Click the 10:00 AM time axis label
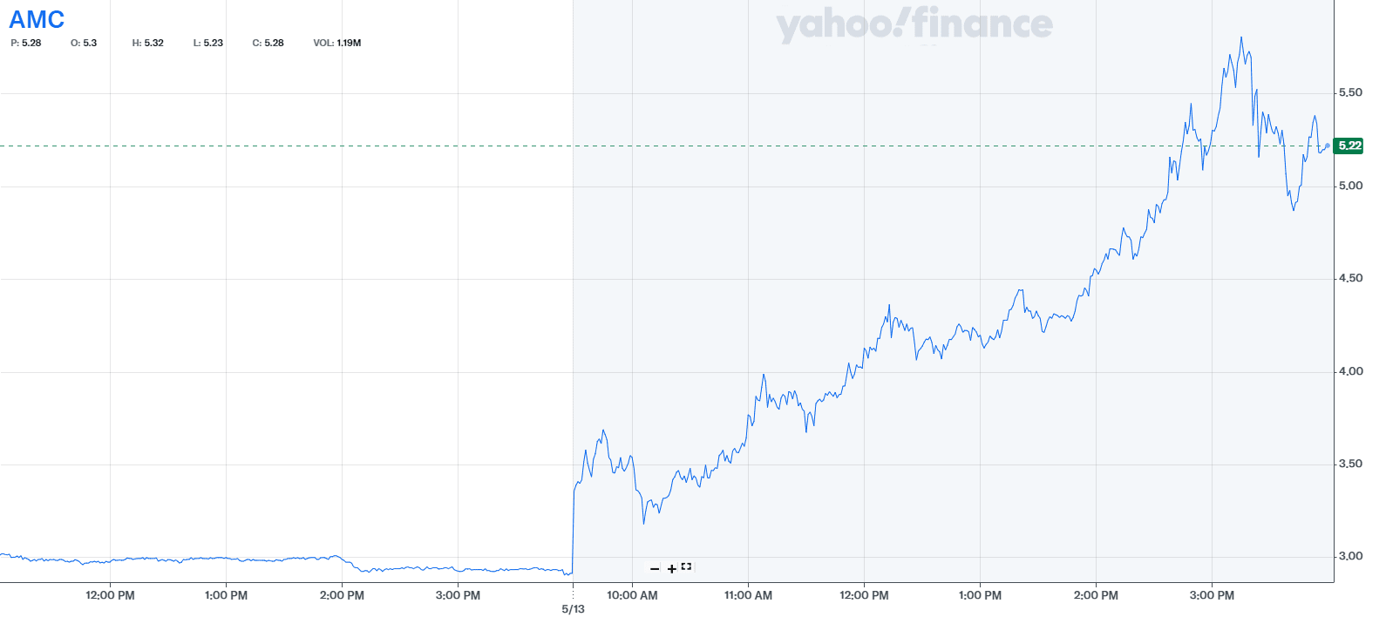Image resolution: width=1386 pixels, height=617 pixels. click(x=632, y=595)
